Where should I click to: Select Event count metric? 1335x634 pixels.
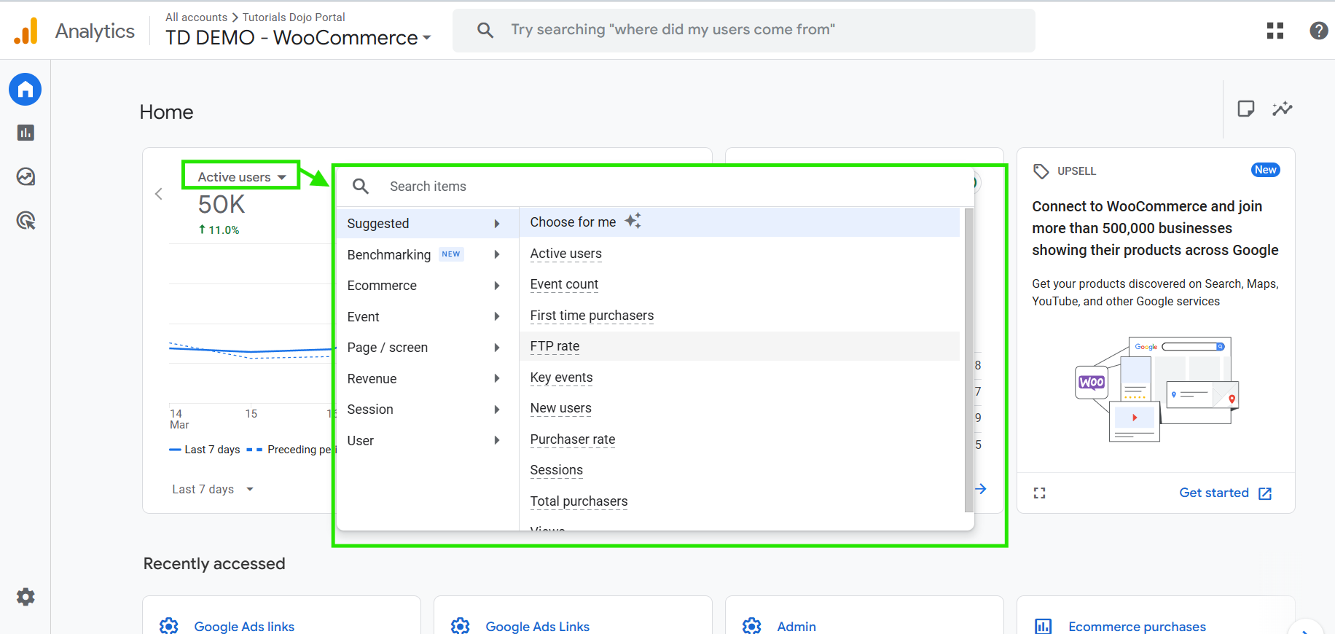coord(564,284)
